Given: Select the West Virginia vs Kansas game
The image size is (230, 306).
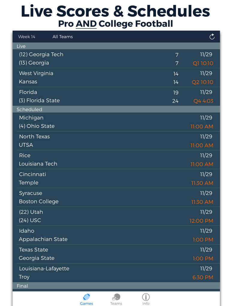Looking at the screenshot, I should coord(116,77).
